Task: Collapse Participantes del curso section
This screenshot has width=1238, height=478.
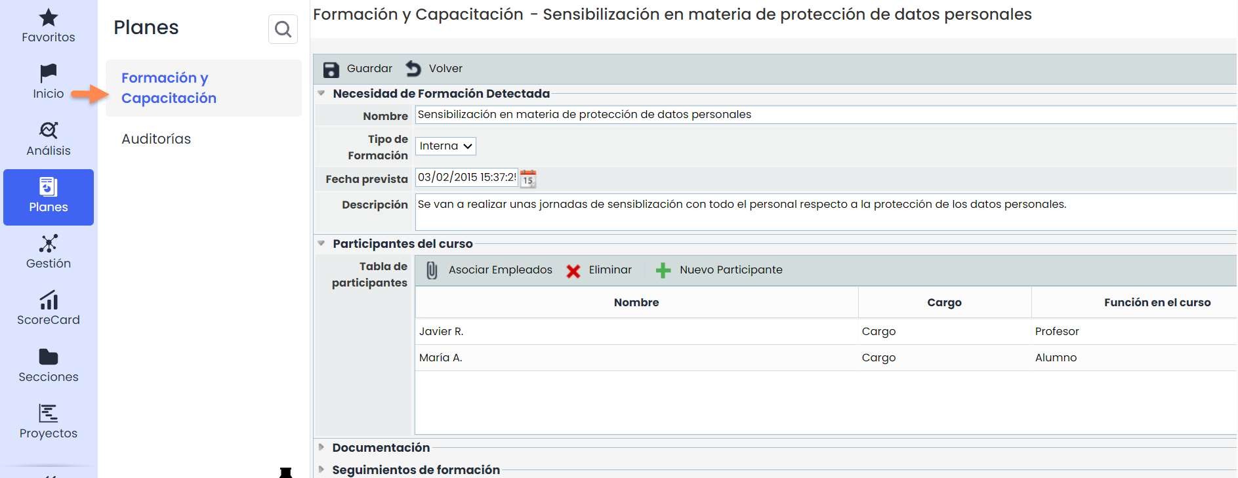Action: click(x=321, y=244)
